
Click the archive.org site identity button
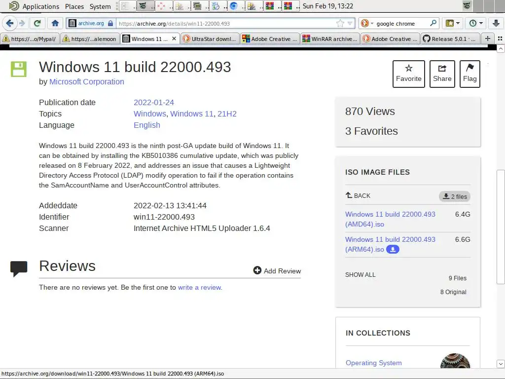(x=91, y=23)
